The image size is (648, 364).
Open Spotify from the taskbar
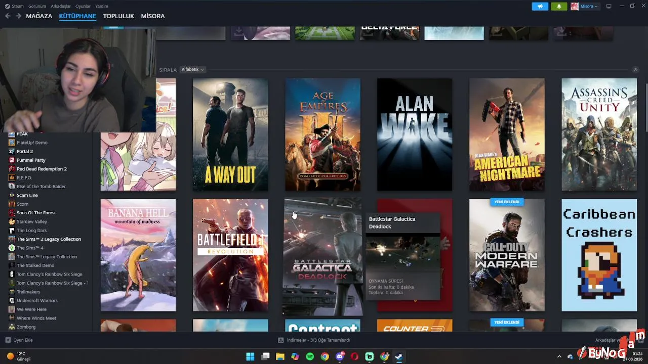point(310,356)
